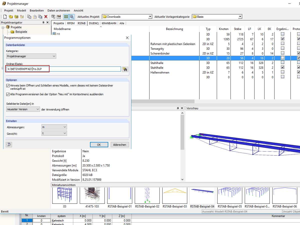The width and height of the screenshot is (300, 225).
Task: Click the program options toolbar icon
Action: (59, 17)
